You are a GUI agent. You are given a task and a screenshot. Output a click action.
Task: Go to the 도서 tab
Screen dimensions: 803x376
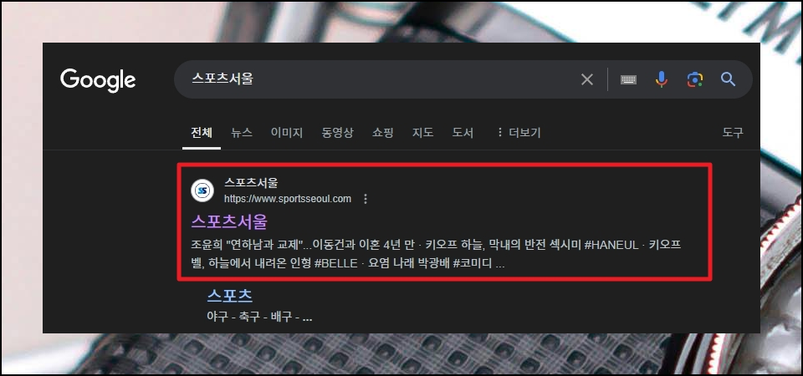463,133
